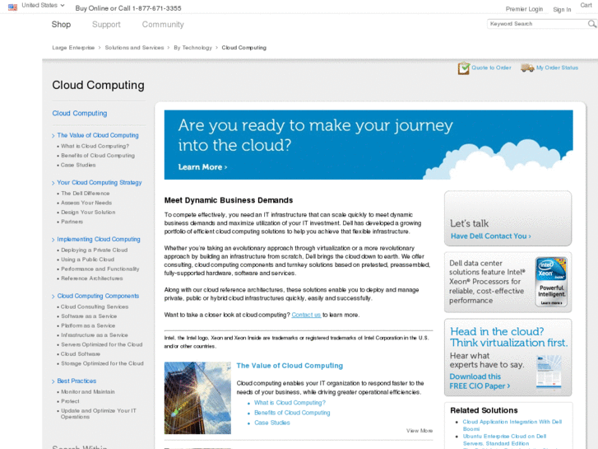Open Monitor and Maintain link
This screenshot has width=598, height=449.
pyautogui.click(x=88, y=392)
